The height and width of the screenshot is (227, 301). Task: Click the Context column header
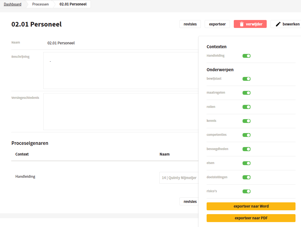point(22,154)
